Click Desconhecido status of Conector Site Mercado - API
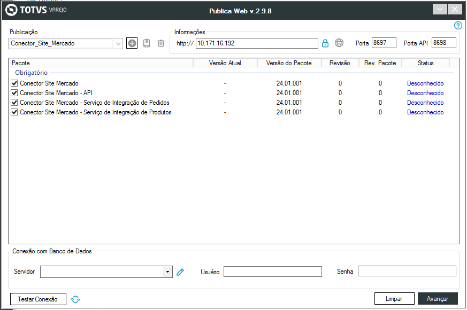The width and height of the screenshot is (467, 310). (x=425, y=93)
